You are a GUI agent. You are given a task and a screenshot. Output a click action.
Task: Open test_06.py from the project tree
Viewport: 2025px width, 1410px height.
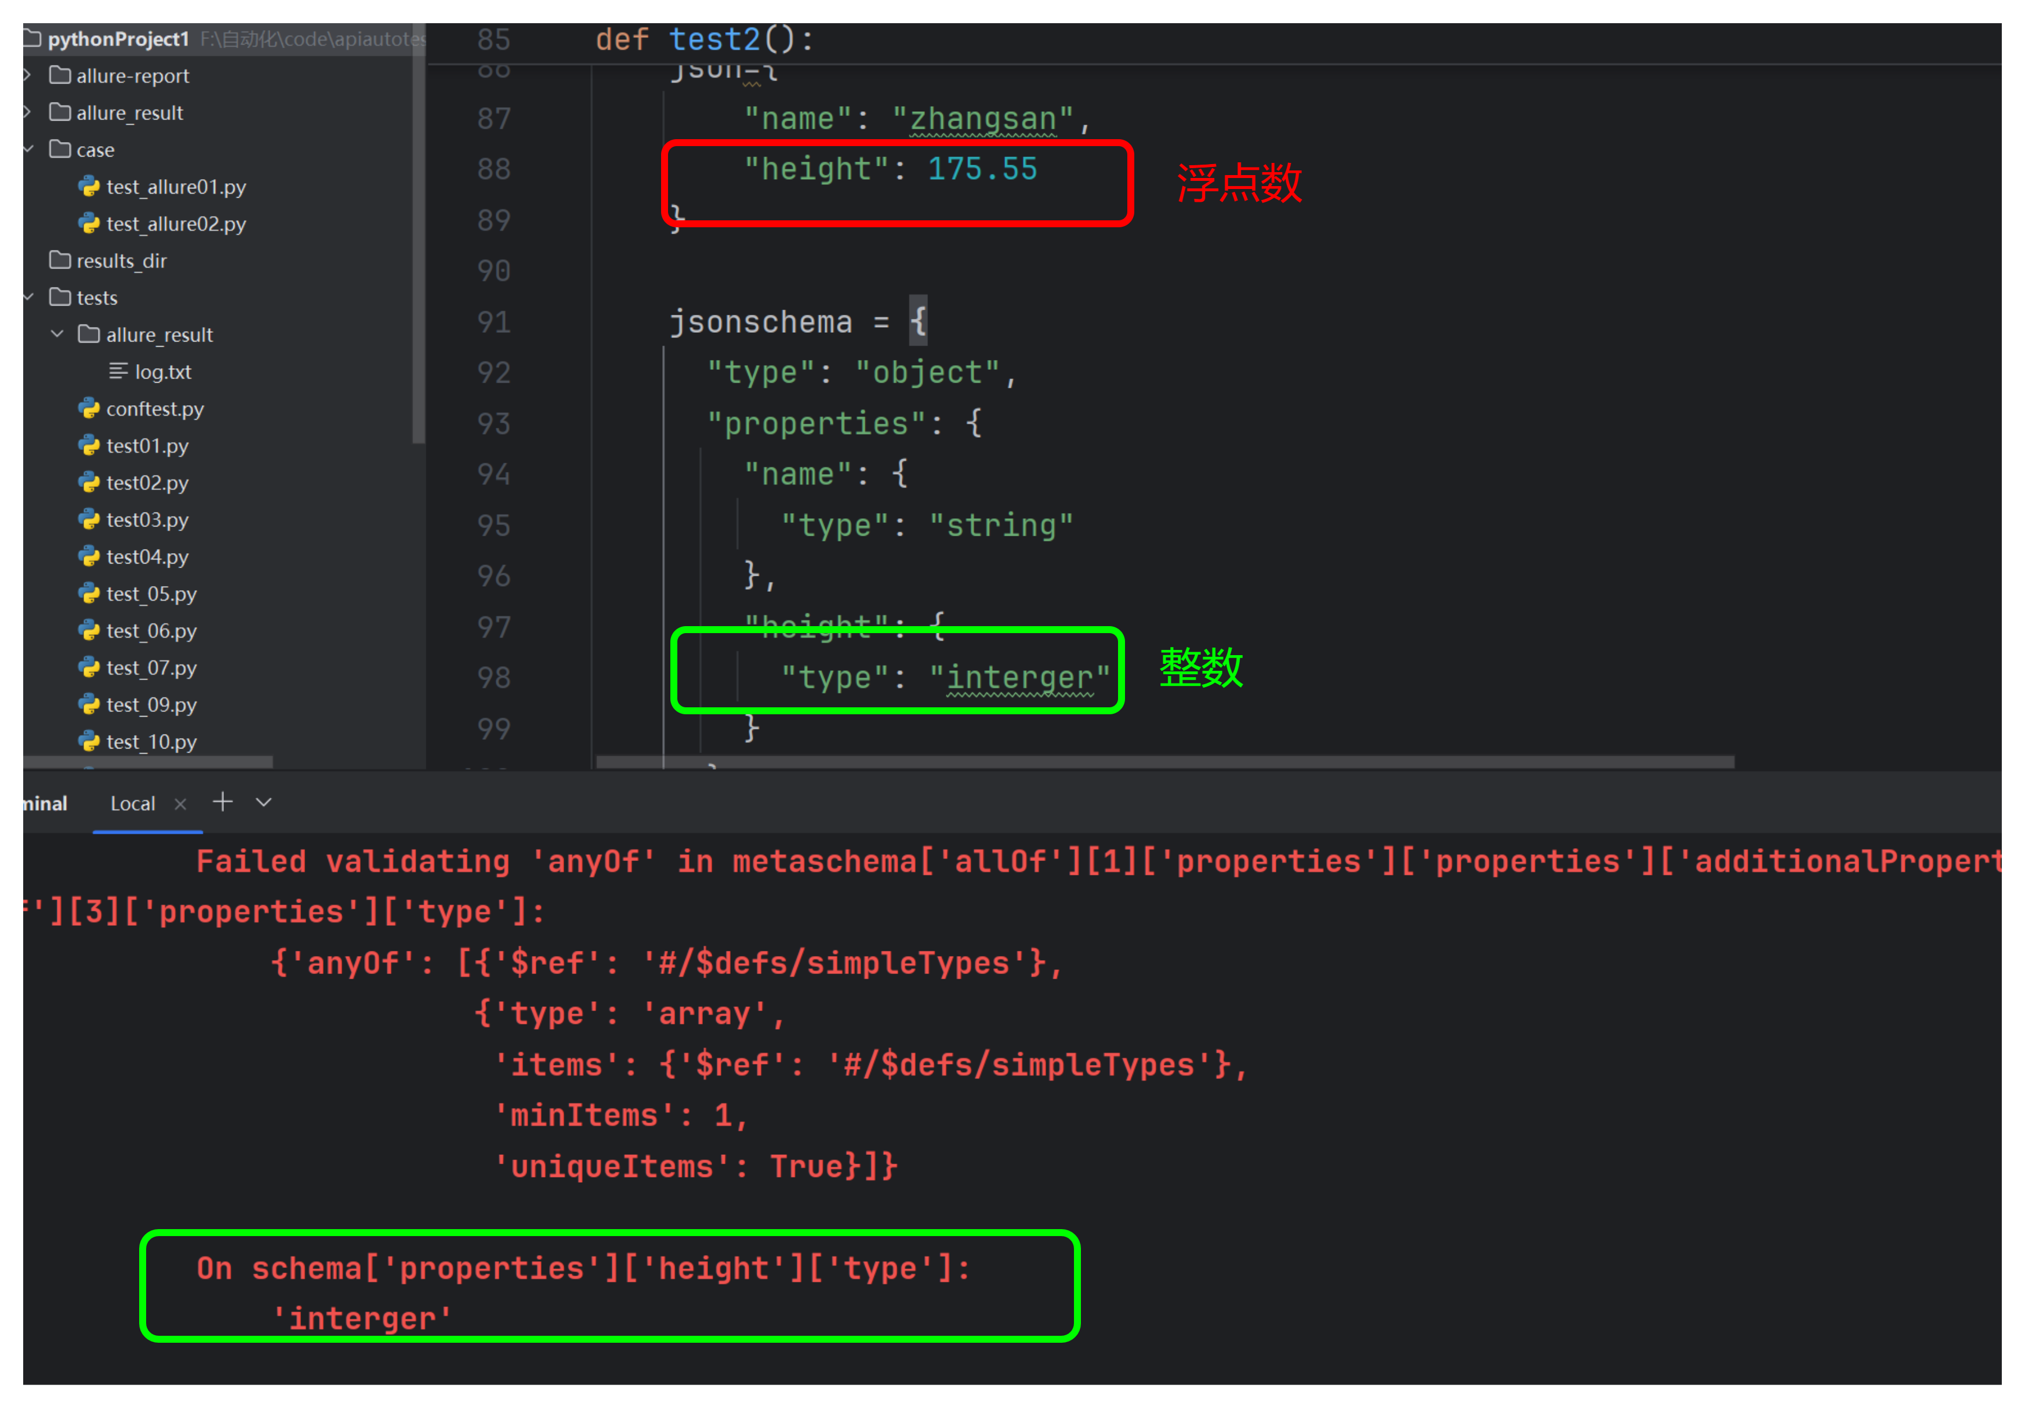coord(151,631)
